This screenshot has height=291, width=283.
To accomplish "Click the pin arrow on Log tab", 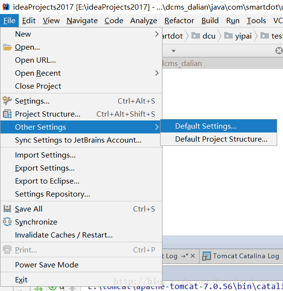I will [185, 256].
